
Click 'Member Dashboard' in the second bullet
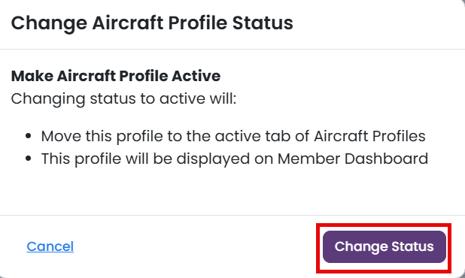[x=353, y=159]
